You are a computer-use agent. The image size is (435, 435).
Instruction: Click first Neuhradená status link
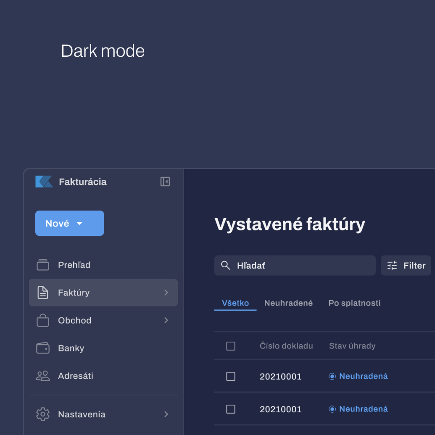pos(363,376)
